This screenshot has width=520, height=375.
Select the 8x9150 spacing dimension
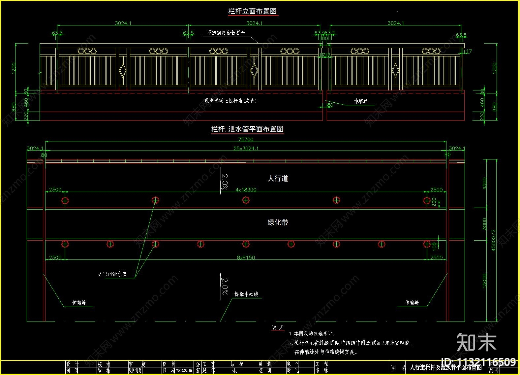[x=246, y=257]
